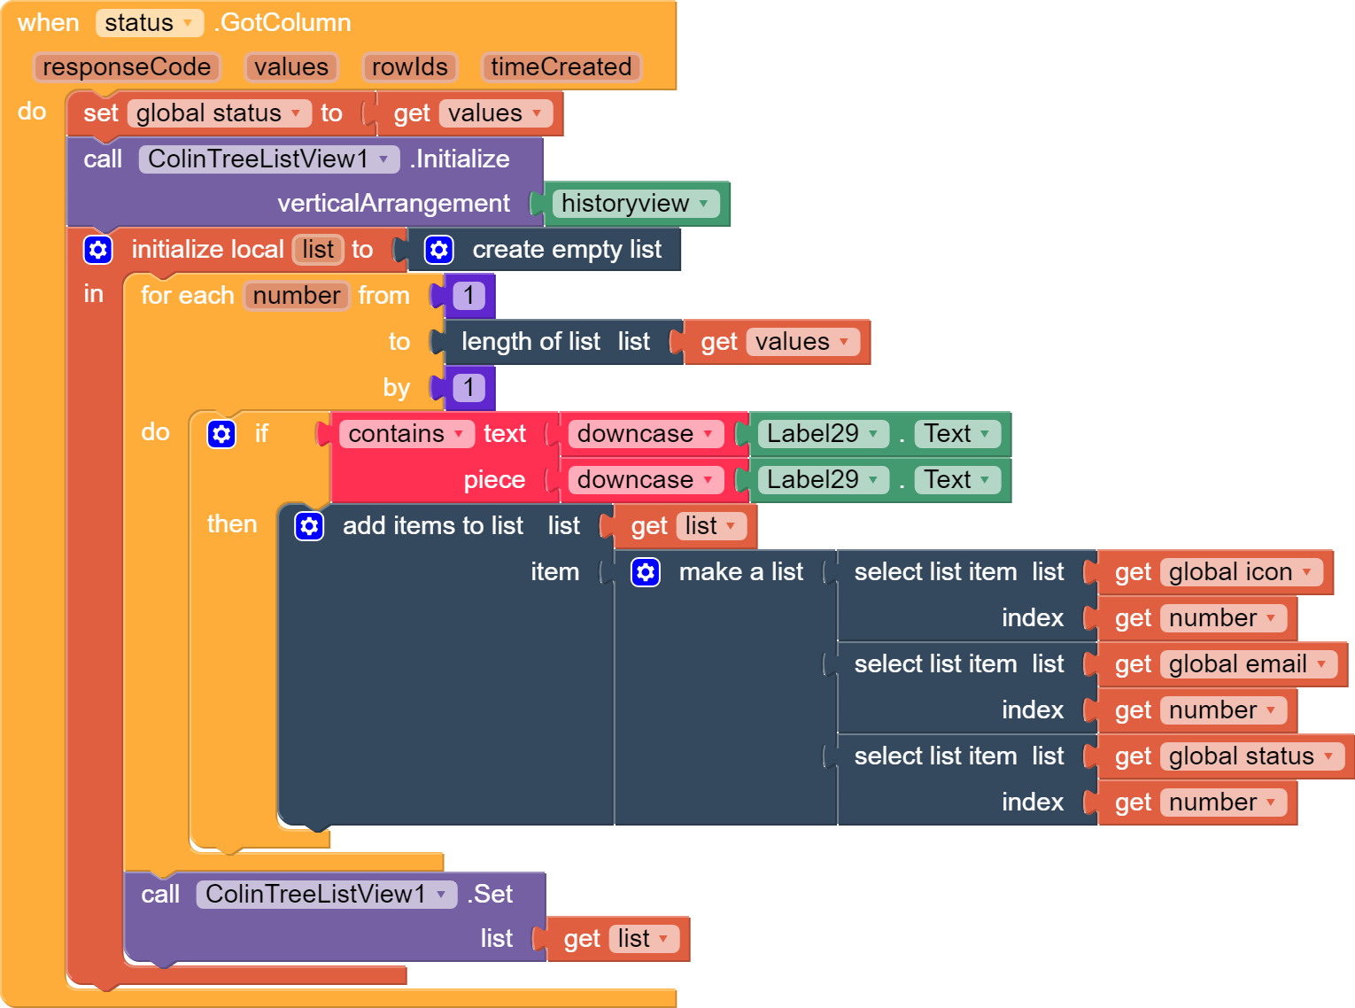Open mutator gear on initialize local list block
Image resolution: width=1355 pixels, height=1008 pixels.
coord(98,250)
